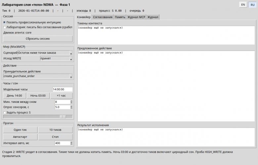
Task: Toggle 'Посеять профессиональную интуицию' checkbox
Action: pyautogui.click(x=4, y=22)
